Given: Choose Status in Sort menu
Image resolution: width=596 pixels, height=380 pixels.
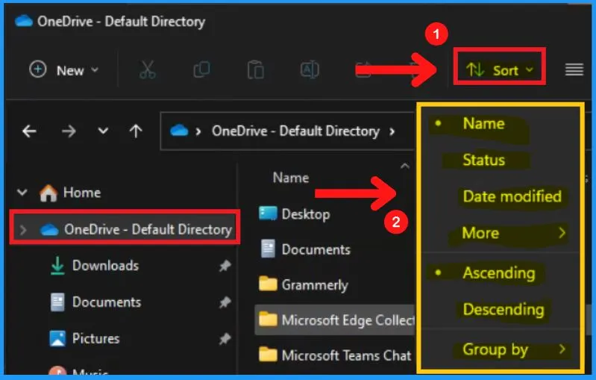Looking at the screenshot, I should (x=483, y=161).
